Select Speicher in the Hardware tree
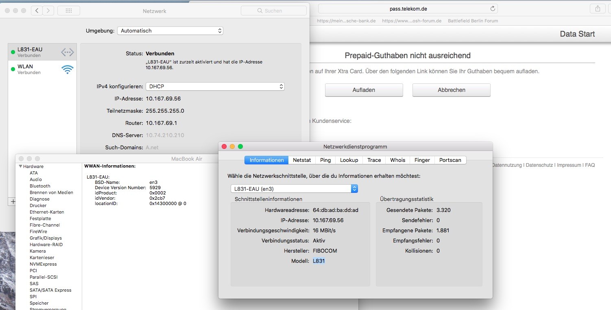Image resolution: width=611 pixels, height=310 pixels. tap(39, 303)
